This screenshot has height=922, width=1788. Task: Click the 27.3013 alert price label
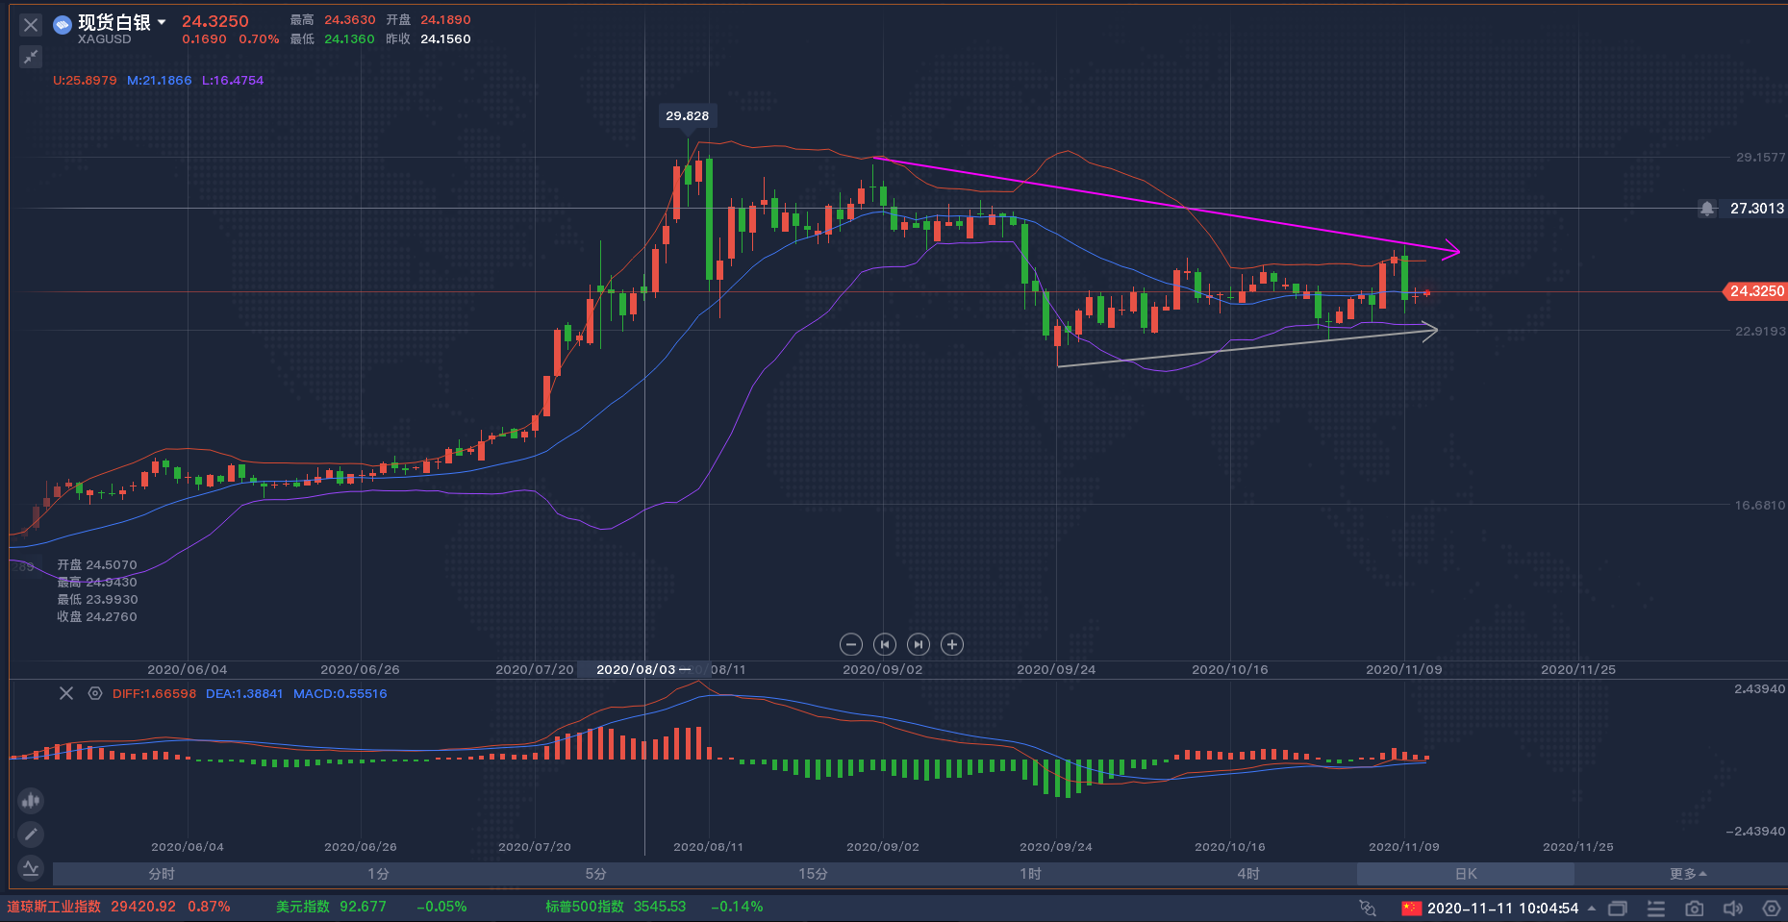[1757, 209]
